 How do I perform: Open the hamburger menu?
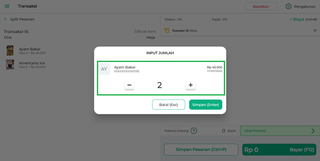[7, 6]
